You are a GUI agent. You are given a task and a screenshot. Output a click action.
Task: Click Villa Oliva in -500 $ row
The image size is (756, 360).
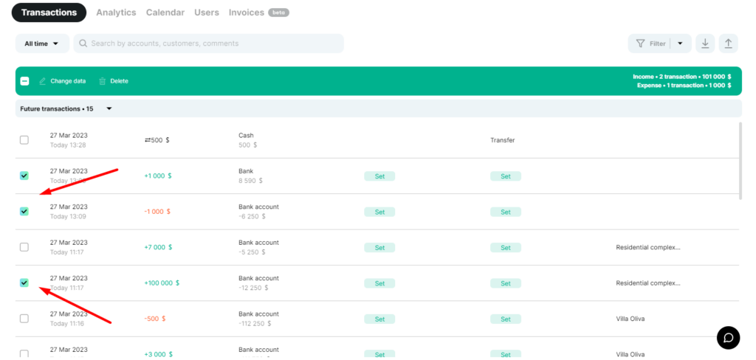630,319
